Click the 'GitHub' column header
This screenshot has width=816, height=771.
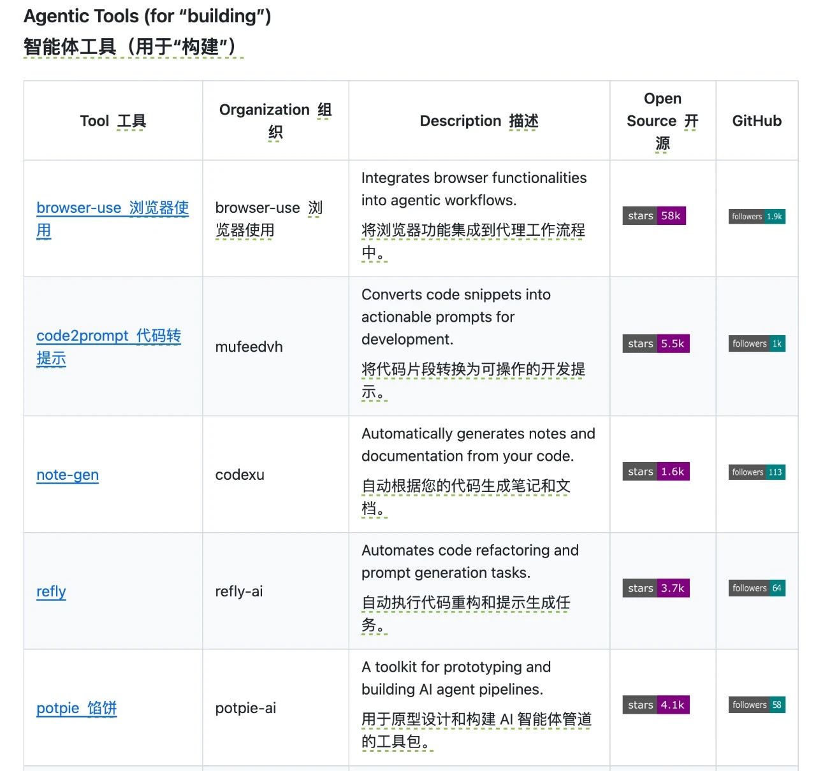(757, 120)
